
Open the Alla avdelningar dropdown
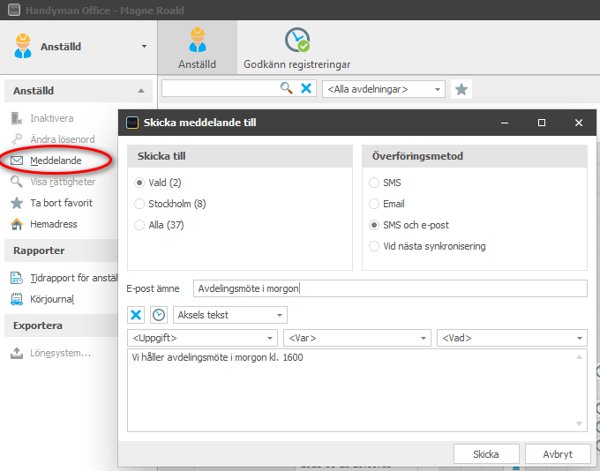pyautogui.click(x=384, y=89)
